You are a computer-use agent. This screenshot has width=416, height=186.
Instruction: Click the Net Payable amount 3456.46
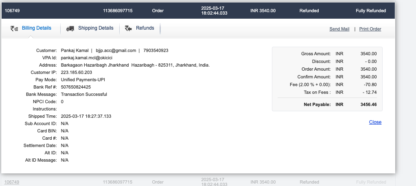[x=368, y=104]
